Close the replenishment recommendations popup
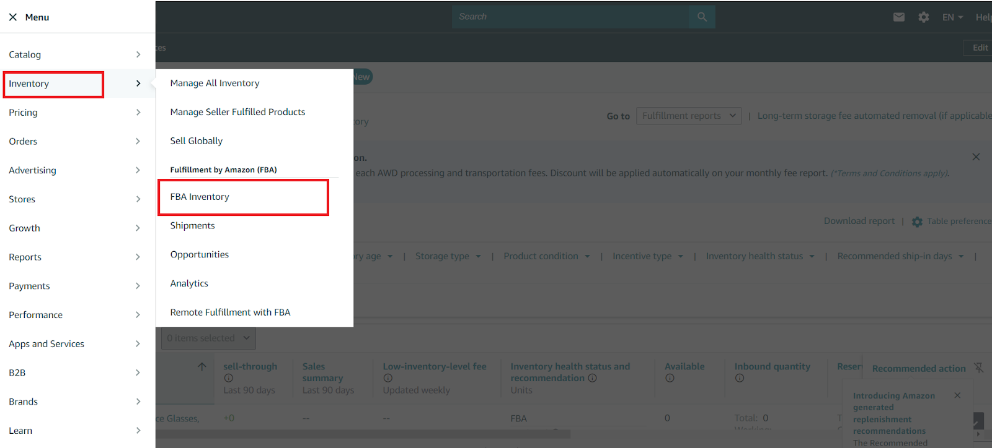Viewport: 992px width, 448px height. [957, 395]
